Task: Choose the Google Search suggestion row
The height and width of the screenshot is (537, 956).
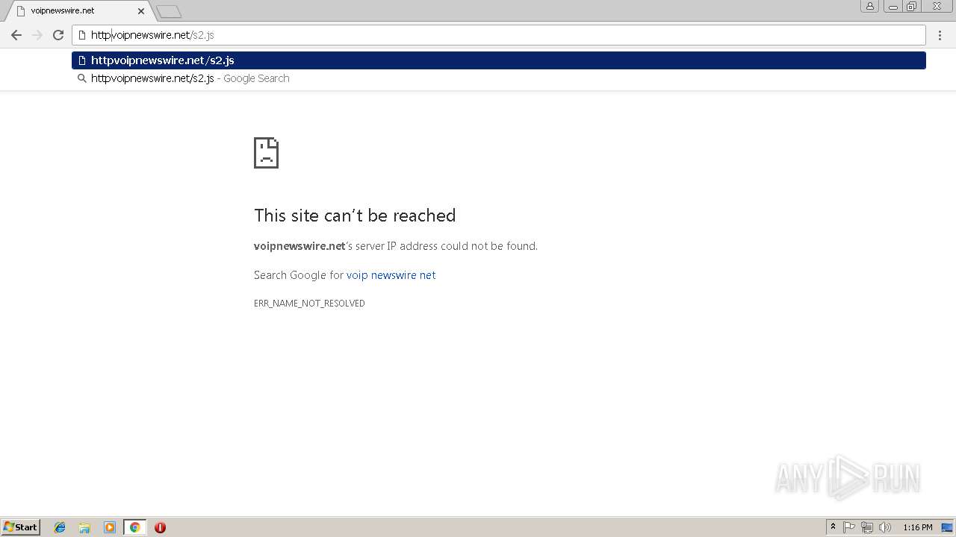Action: pos(499,78)
